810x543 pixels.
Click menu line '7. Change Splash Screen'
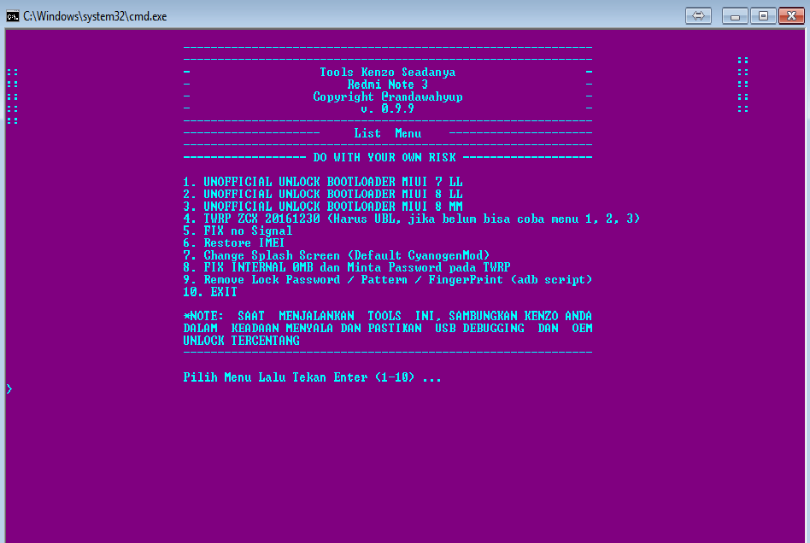tap(337, 255)
